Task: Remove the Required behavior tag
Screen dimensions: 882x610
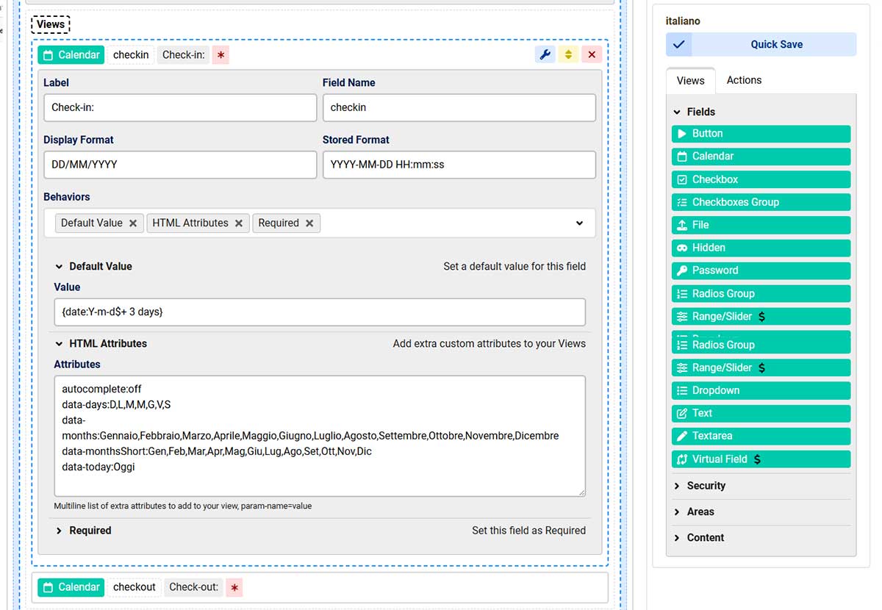Action: (x=309, y=223)
